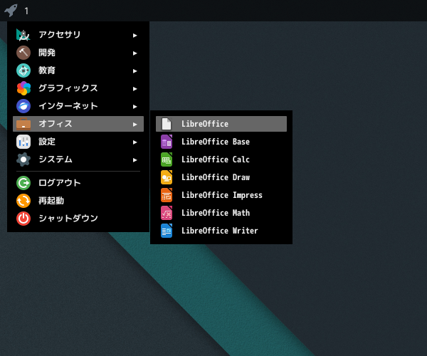Choose シャットダウン to shut down
This screenshot has height=356, width=427.
pyautogui.click(x=78, y=219)
